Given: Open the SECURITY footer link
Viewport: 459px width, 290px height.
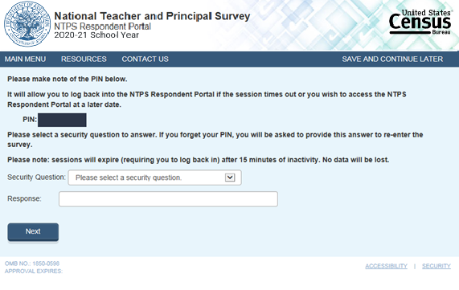Looking at the screenshot, I should tap(436, 266).
